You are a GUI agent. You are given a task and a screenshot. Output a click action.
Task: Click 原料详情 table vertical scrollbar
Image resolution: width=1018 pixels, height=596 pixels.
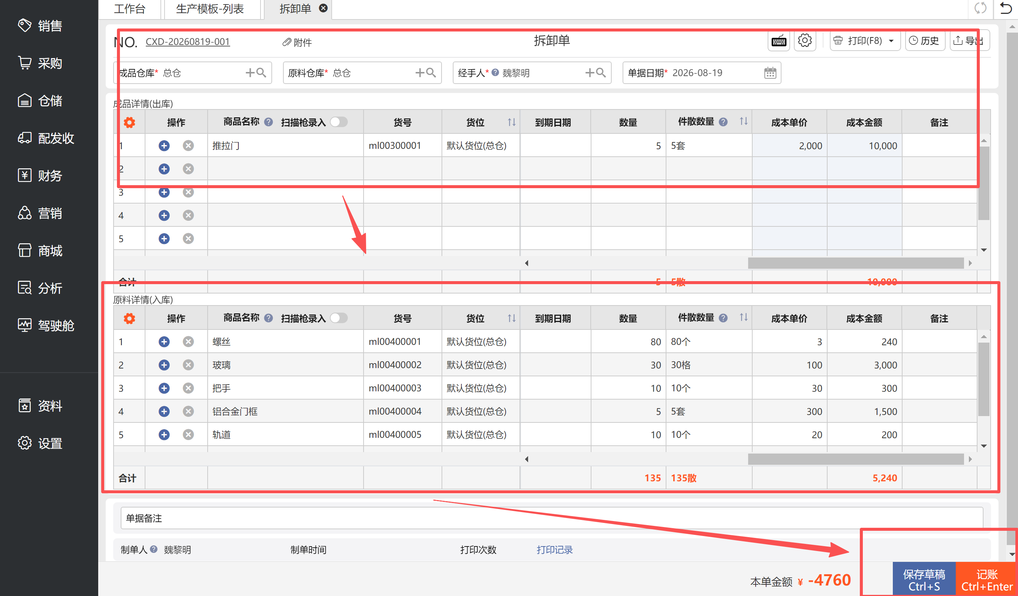pos(984,379)
